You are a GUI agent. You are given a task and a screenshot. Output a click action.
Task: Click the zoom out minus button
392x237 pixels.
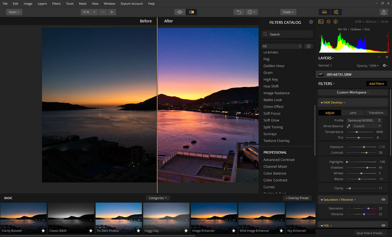[x=103, y=12]
